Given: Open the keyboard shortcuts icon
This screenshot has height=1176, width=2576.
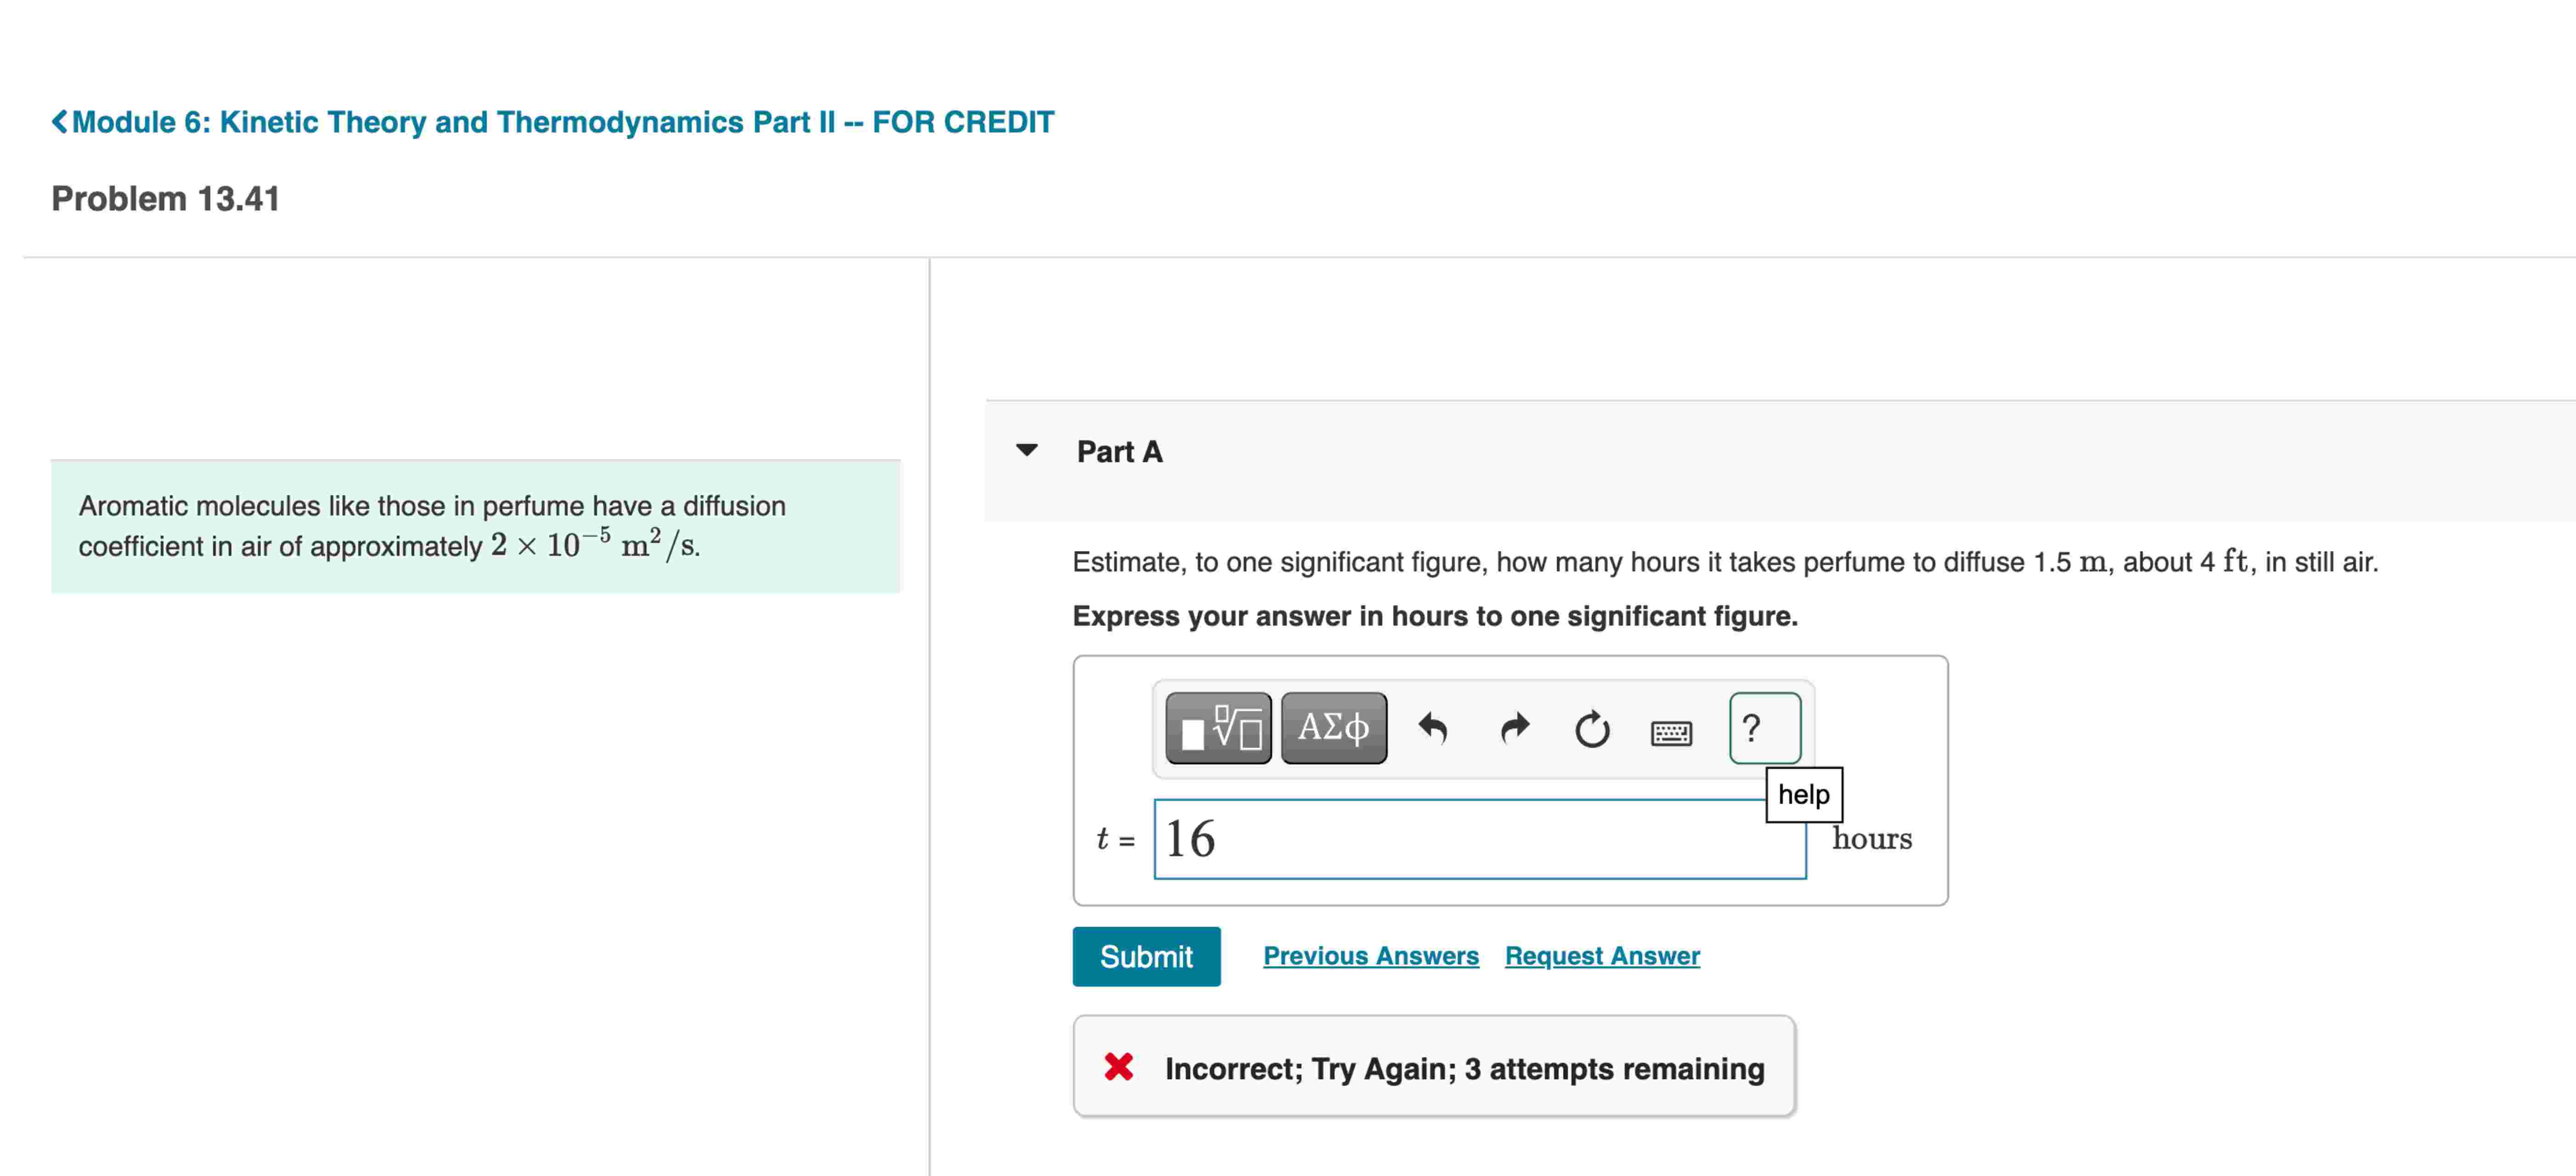Looking at the screenshot, I should [x=1670, y=733].
